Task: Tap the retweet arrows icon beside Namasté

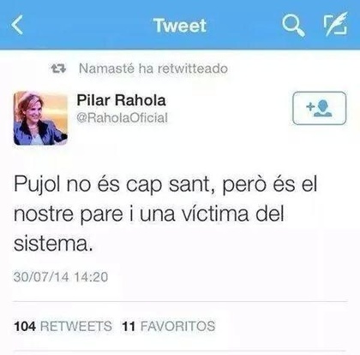Action: tap(58, 68)
